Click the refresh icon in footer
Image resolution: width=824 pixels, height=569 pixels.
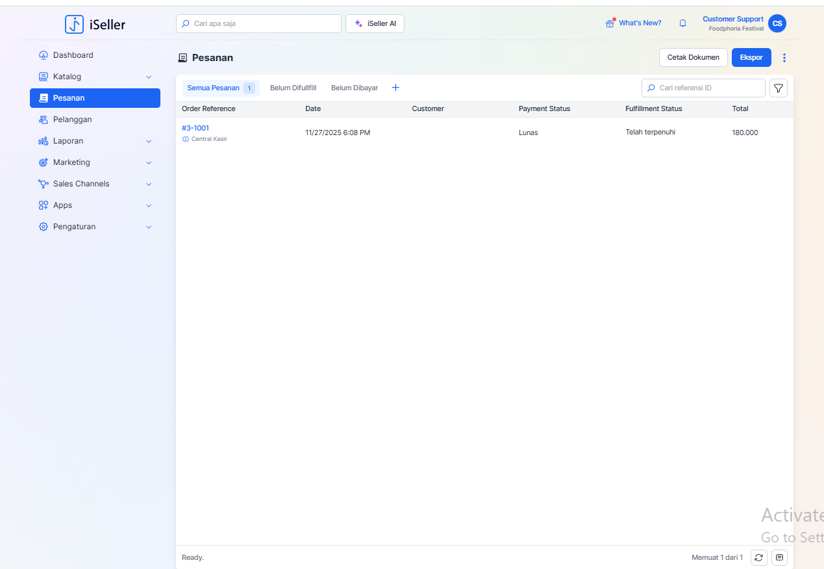pyautogui.click(x=758, y=557)
